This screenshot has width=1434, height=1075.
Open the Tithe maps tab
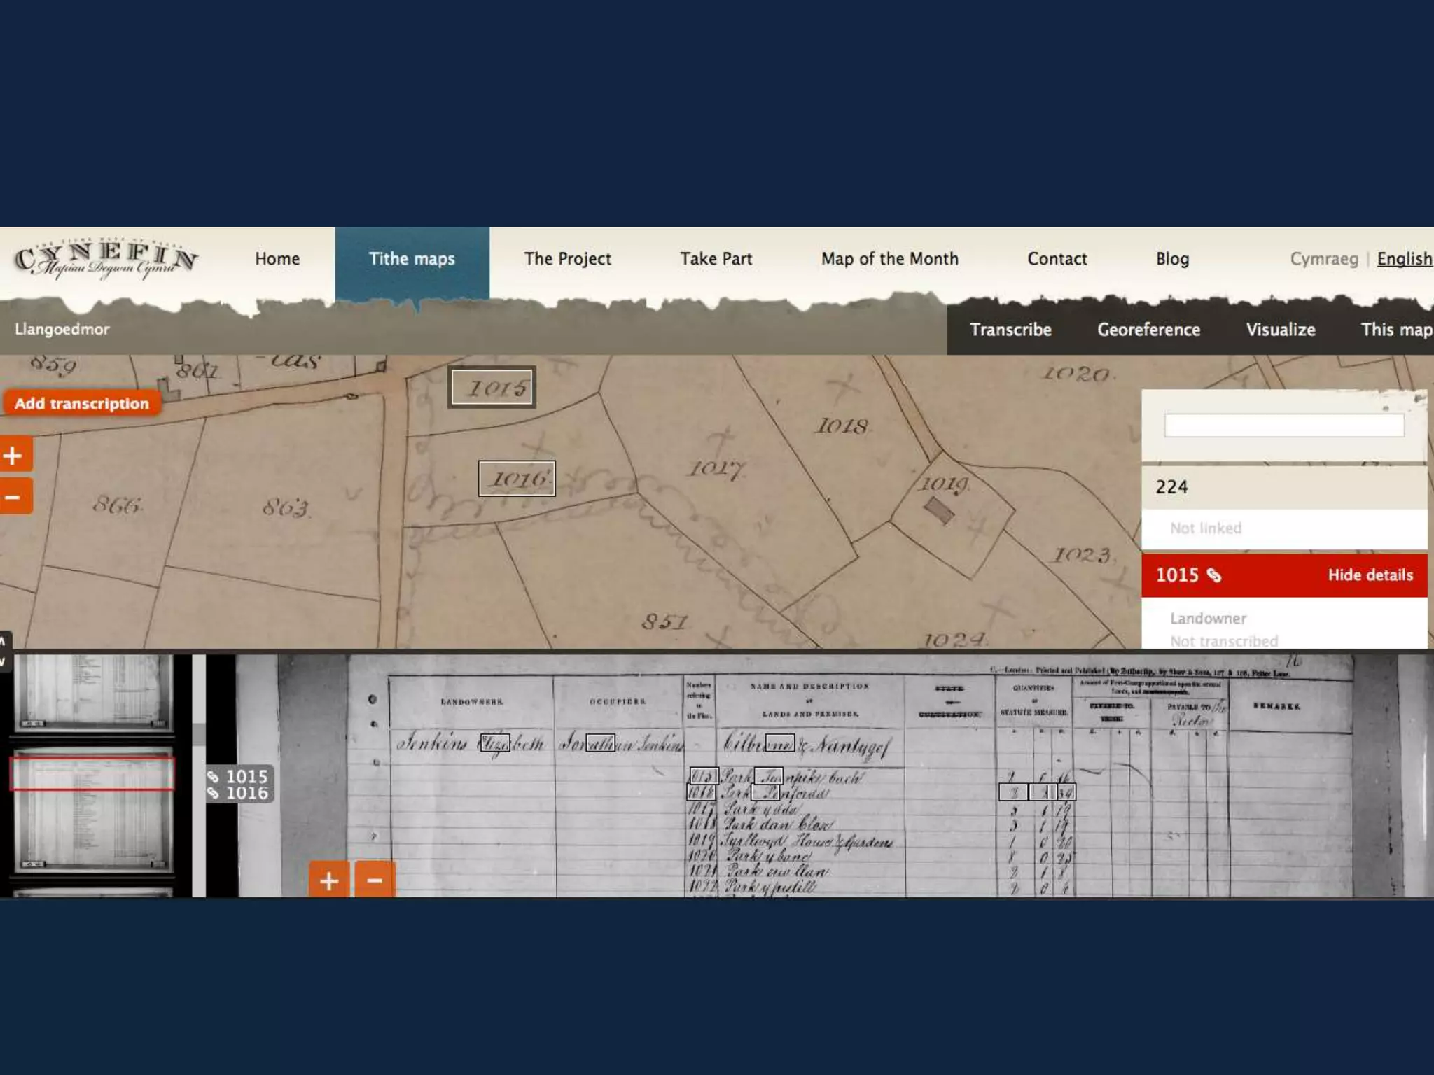(412, 259)
